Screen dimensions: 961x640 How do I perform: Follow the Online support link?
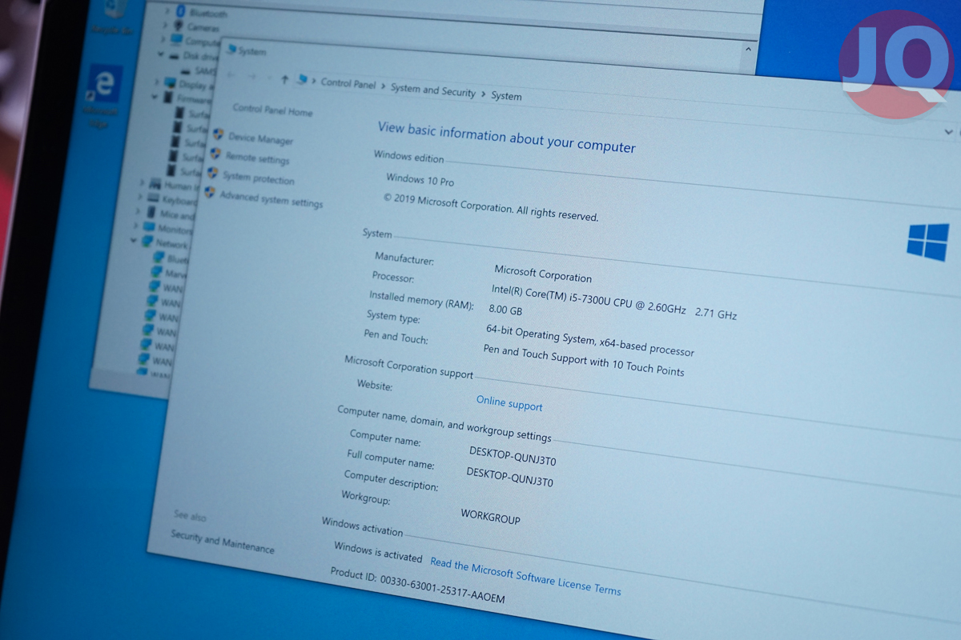[509, 403]
